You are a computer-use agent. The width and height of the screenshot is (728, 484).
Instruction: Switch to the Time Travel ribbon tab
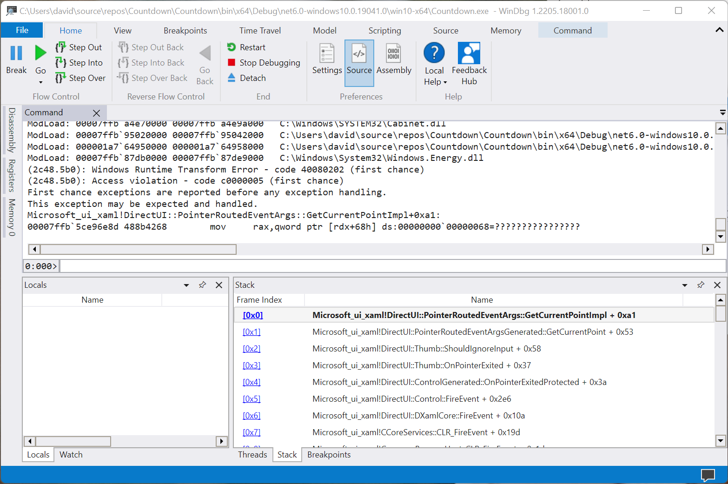(x=260, y=30)
